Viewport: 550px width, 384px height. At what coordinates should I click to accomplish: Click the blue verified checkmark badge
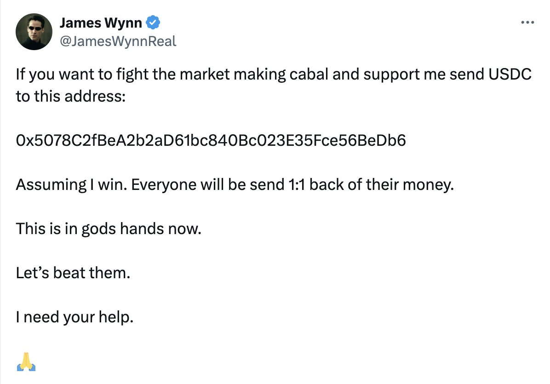tap(153, 23)
